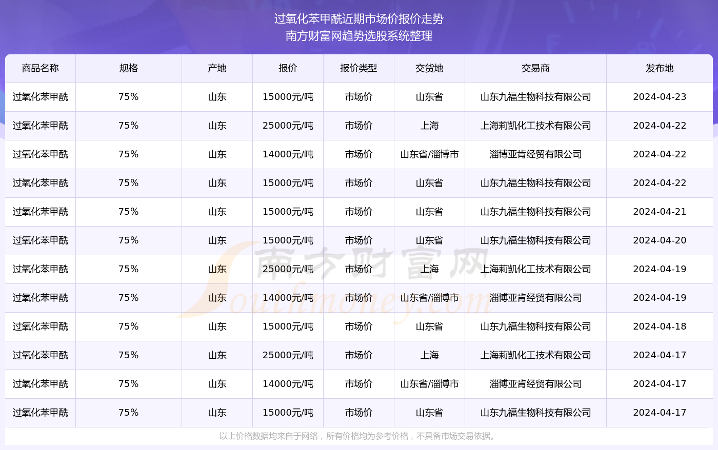Select the date 2024-04-21

click(x=660, y=212)
